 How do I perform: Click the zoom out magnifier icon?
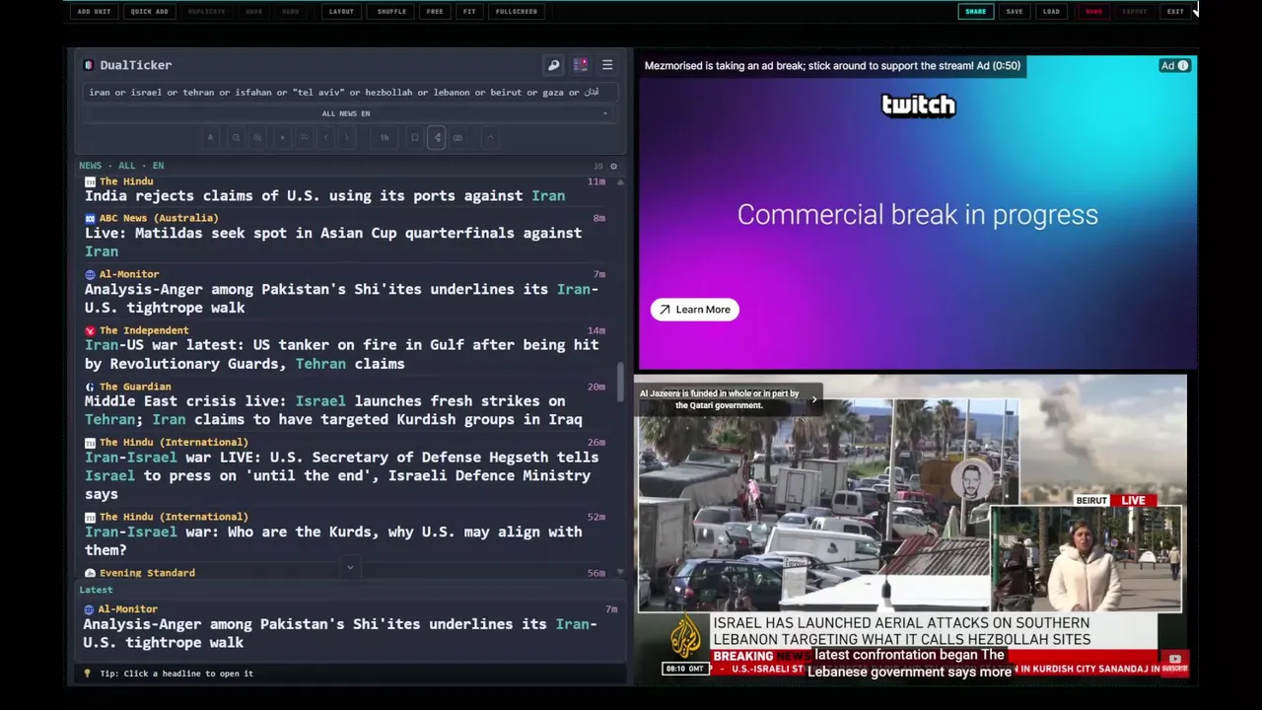pyautogui.click(x=236, y=137)
